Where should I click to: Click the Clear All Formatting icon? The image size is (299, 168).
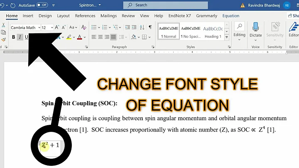[x=83, y=27]
